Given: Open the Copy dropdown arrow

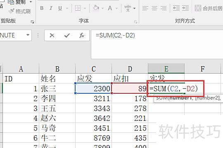Looking at the screenshot, I should point(31,2).
